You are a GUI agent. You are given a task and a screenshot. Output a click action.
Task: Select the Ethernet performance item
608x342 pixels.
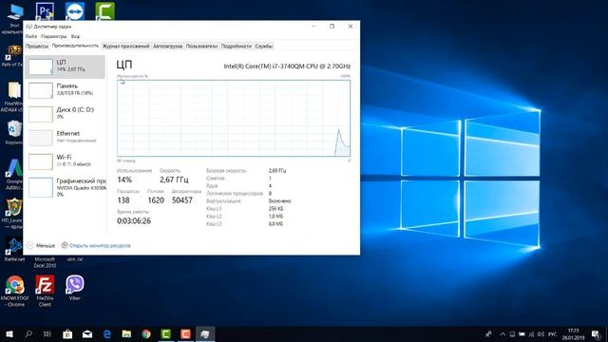click(x=66, y=138)
